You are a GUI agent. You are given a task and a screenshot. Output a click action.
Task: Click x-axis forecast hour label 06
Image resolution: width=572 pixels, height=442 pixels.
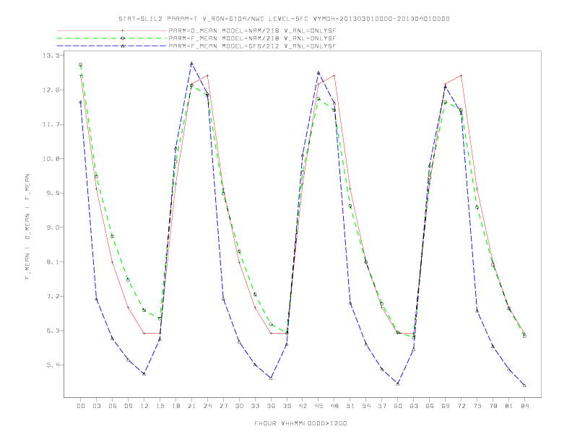(x=113, y=406)
